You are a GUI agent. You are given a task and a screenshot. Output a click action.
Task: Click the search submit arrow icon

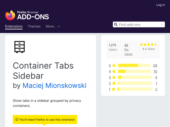(161, 25)
